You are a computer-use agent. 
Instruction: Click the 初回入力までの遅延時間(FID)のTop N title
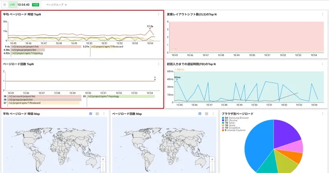(x=191, y=64)
